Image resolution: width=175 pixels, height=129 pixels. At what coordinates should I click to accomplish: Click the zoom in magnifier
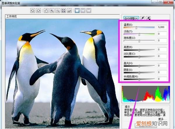pyautogui.click(x=52, y=11)
